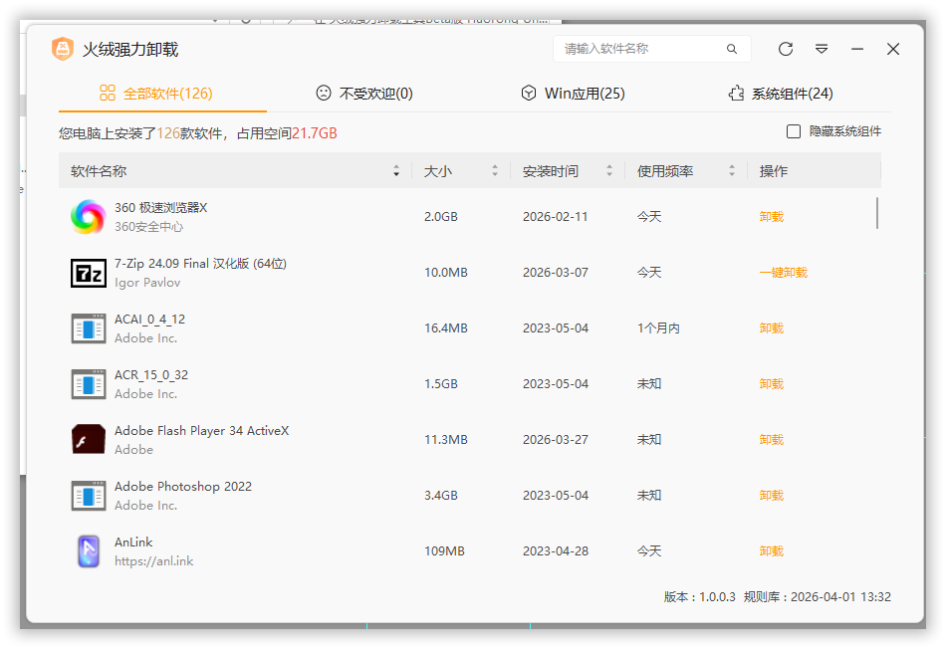
Task: Click the Adobe Photoshop 2022 icon
Action: click(88, 495)
